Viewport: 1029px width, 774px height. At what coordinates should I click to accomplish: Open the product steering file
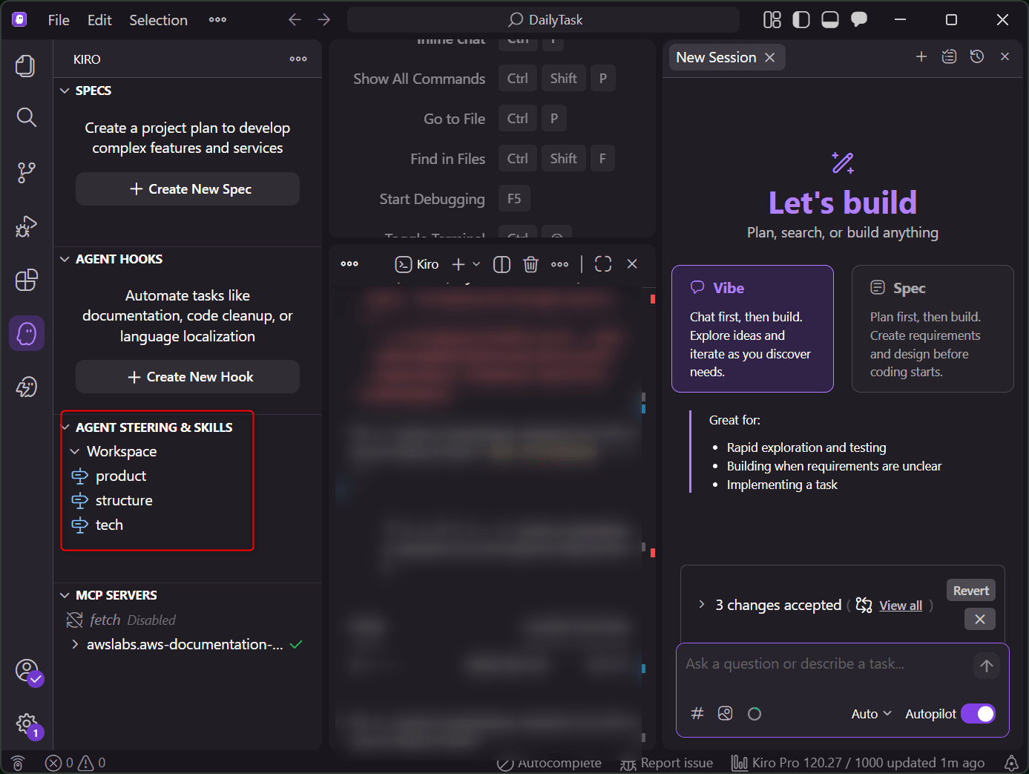coord(121,476)
